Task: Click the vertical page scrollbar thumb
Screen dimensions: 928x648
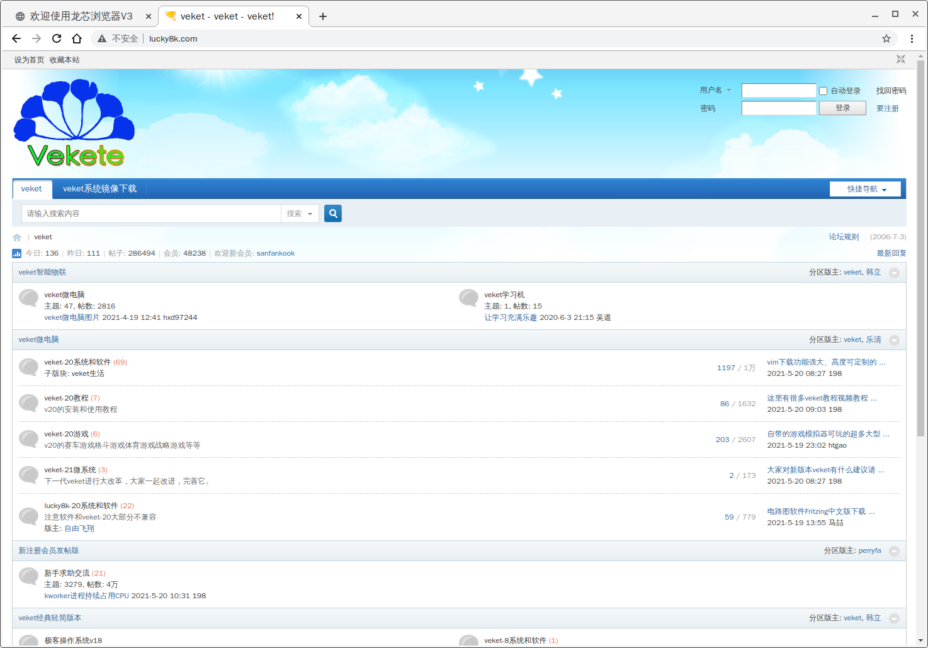Action: [x=921, y=249]
